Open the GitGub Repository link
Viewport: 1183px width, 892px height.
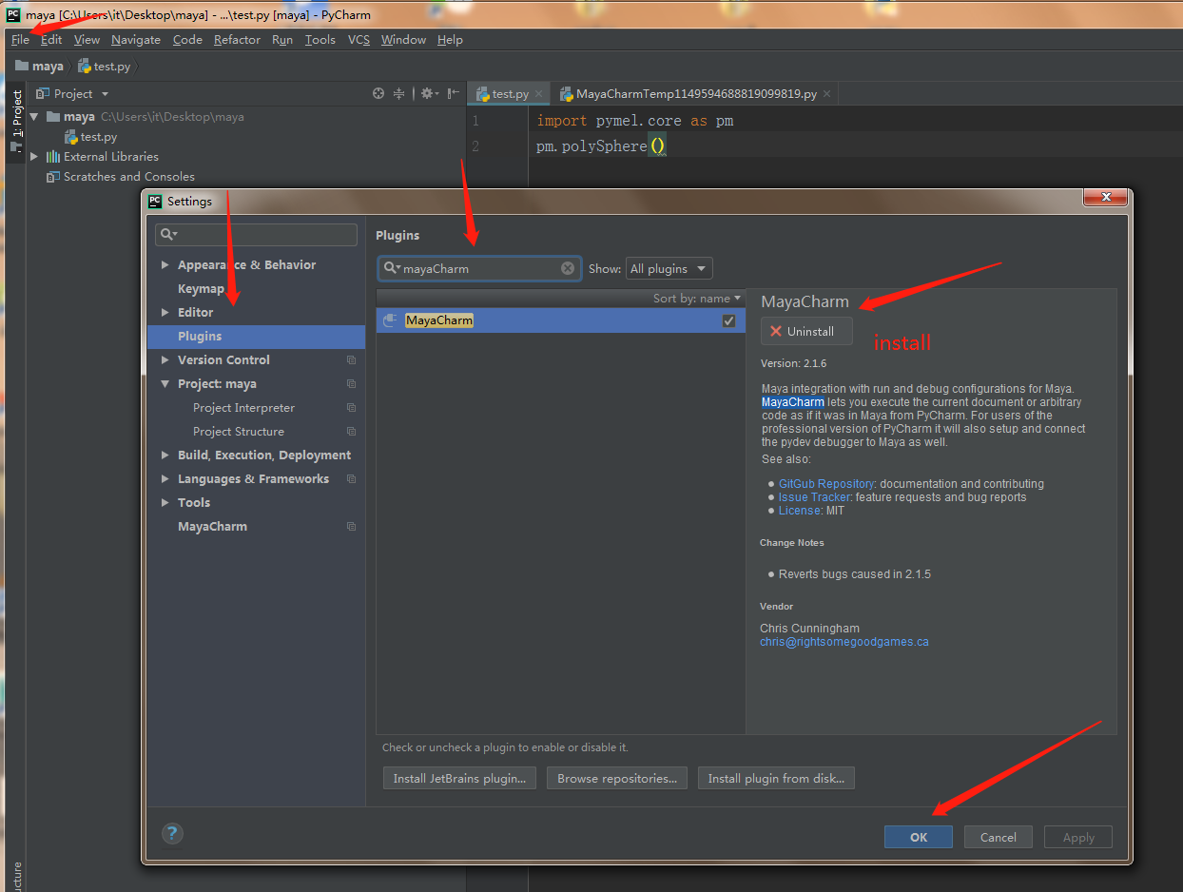click(825, 483)
